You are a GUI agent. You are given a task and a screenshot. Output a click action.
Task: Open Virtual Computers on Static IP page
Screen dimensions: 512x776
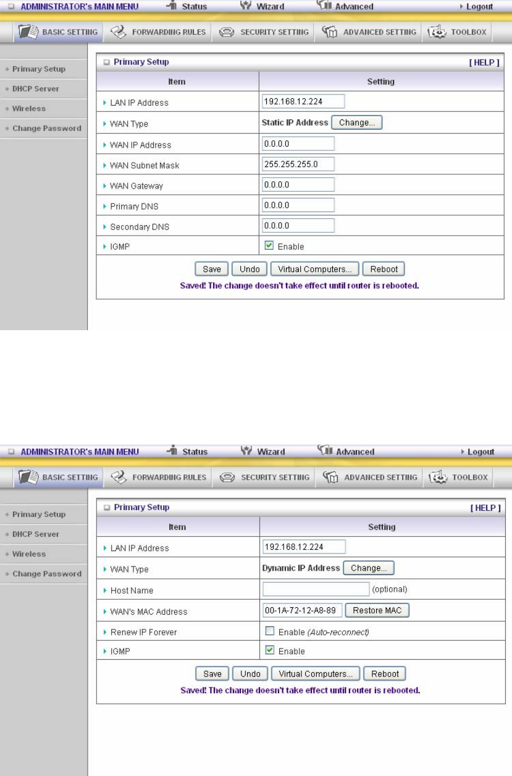[315, 269]
